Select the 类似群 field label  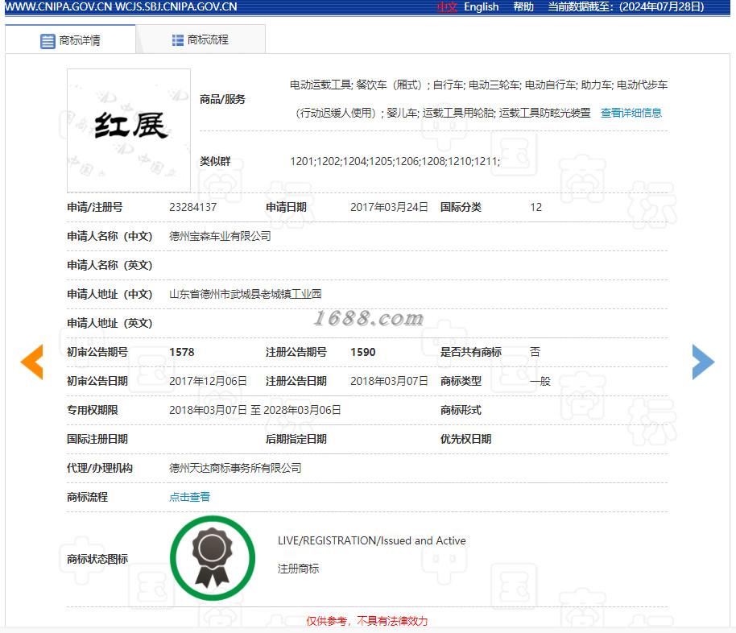(215, 162)
